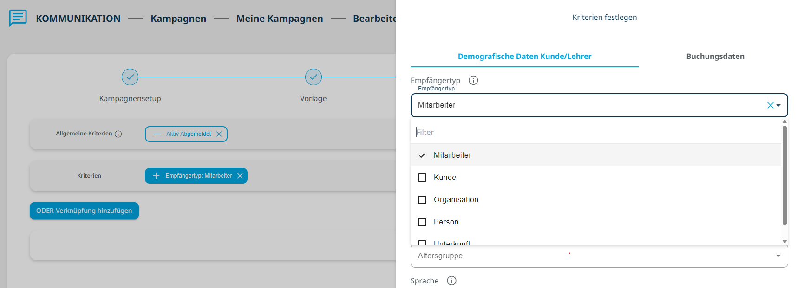Image resolution: width=797 pixels, height=288 pixels.
Task: Open info icon next to Sprache
Action: [x=451, y=281]
